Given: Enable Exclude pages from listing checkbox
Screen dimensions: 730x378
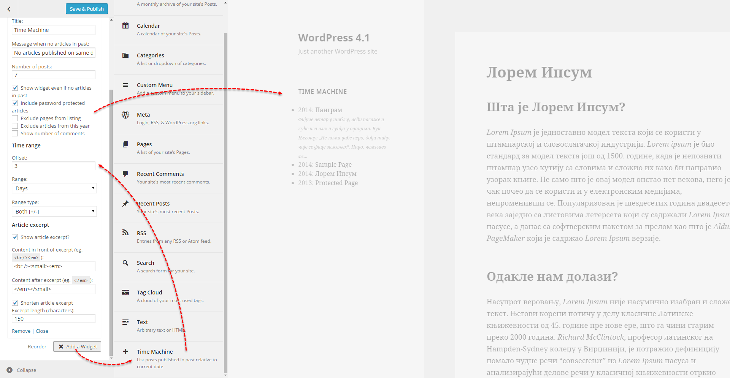Looking at the screenshot, I should point(15,118).
